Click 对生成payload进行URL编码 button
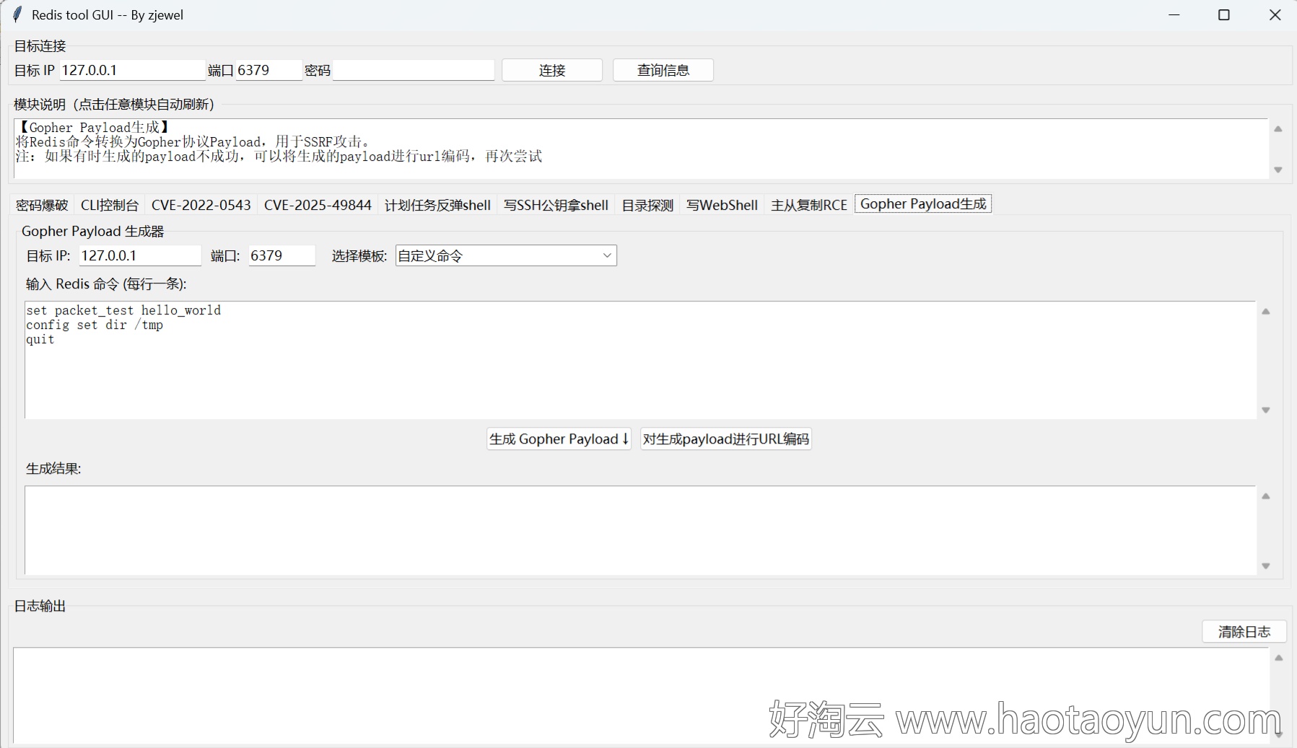Image resolution: width=1297 pixels, height=748 pixels. tap(726, 439)
